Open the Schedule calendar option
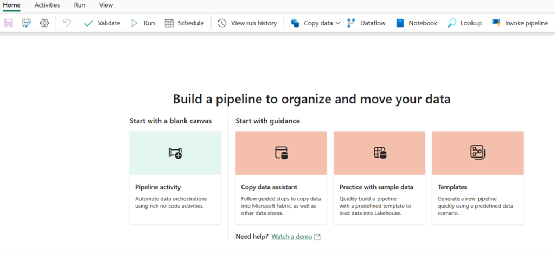Image resolution: width=555 pixels, height=255 pixels. (184, 23)
